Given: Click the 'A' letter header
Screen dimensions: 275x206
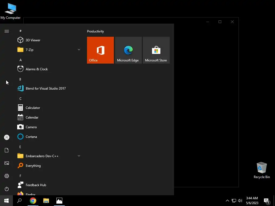Looking at the screenshot, I should pyautogui.click(x=20, y=60).
